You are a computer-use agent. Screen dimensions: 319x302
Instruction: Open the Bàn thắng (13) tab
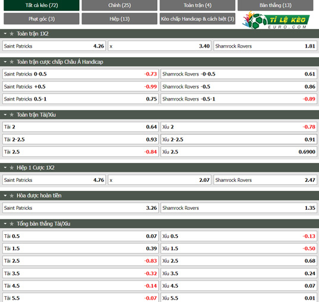click(276, 5)
